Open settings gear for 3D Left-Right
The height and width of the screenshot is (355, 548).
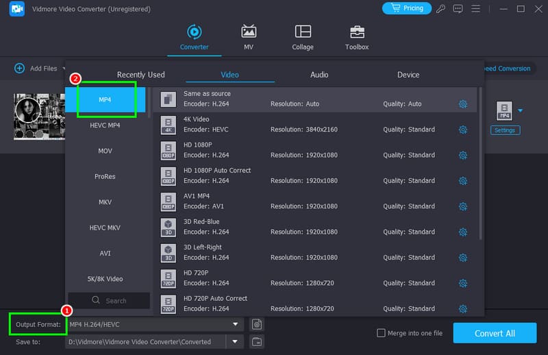(463, 258)
